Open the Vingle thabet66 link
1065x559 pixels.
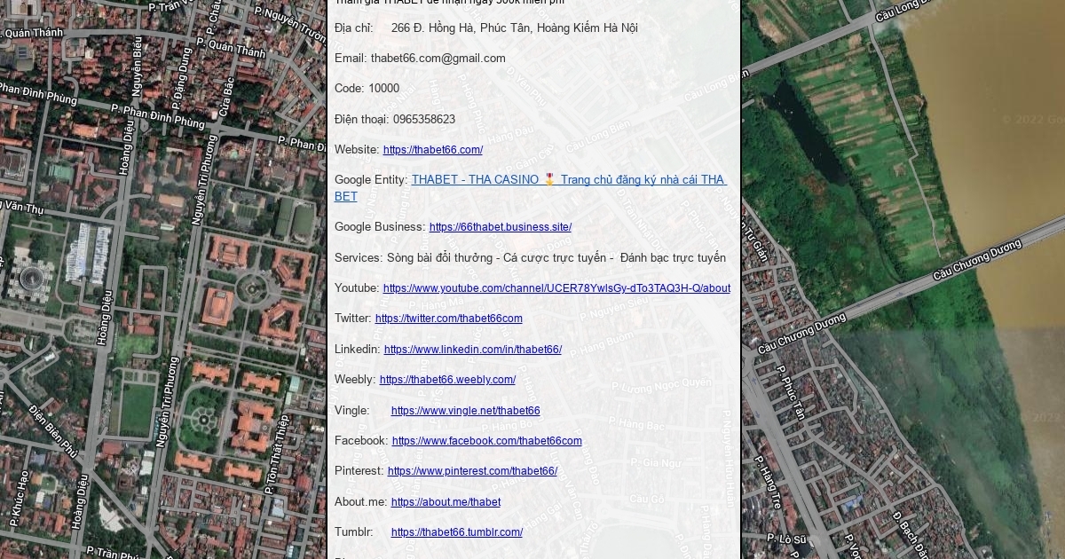click(465, 411)
